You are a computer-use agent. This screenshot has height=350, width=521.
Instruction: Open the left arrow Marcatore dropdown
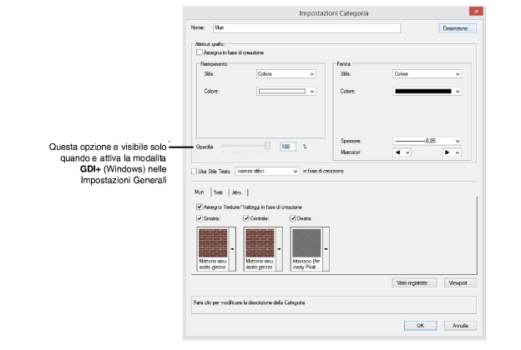click(402, 152)
